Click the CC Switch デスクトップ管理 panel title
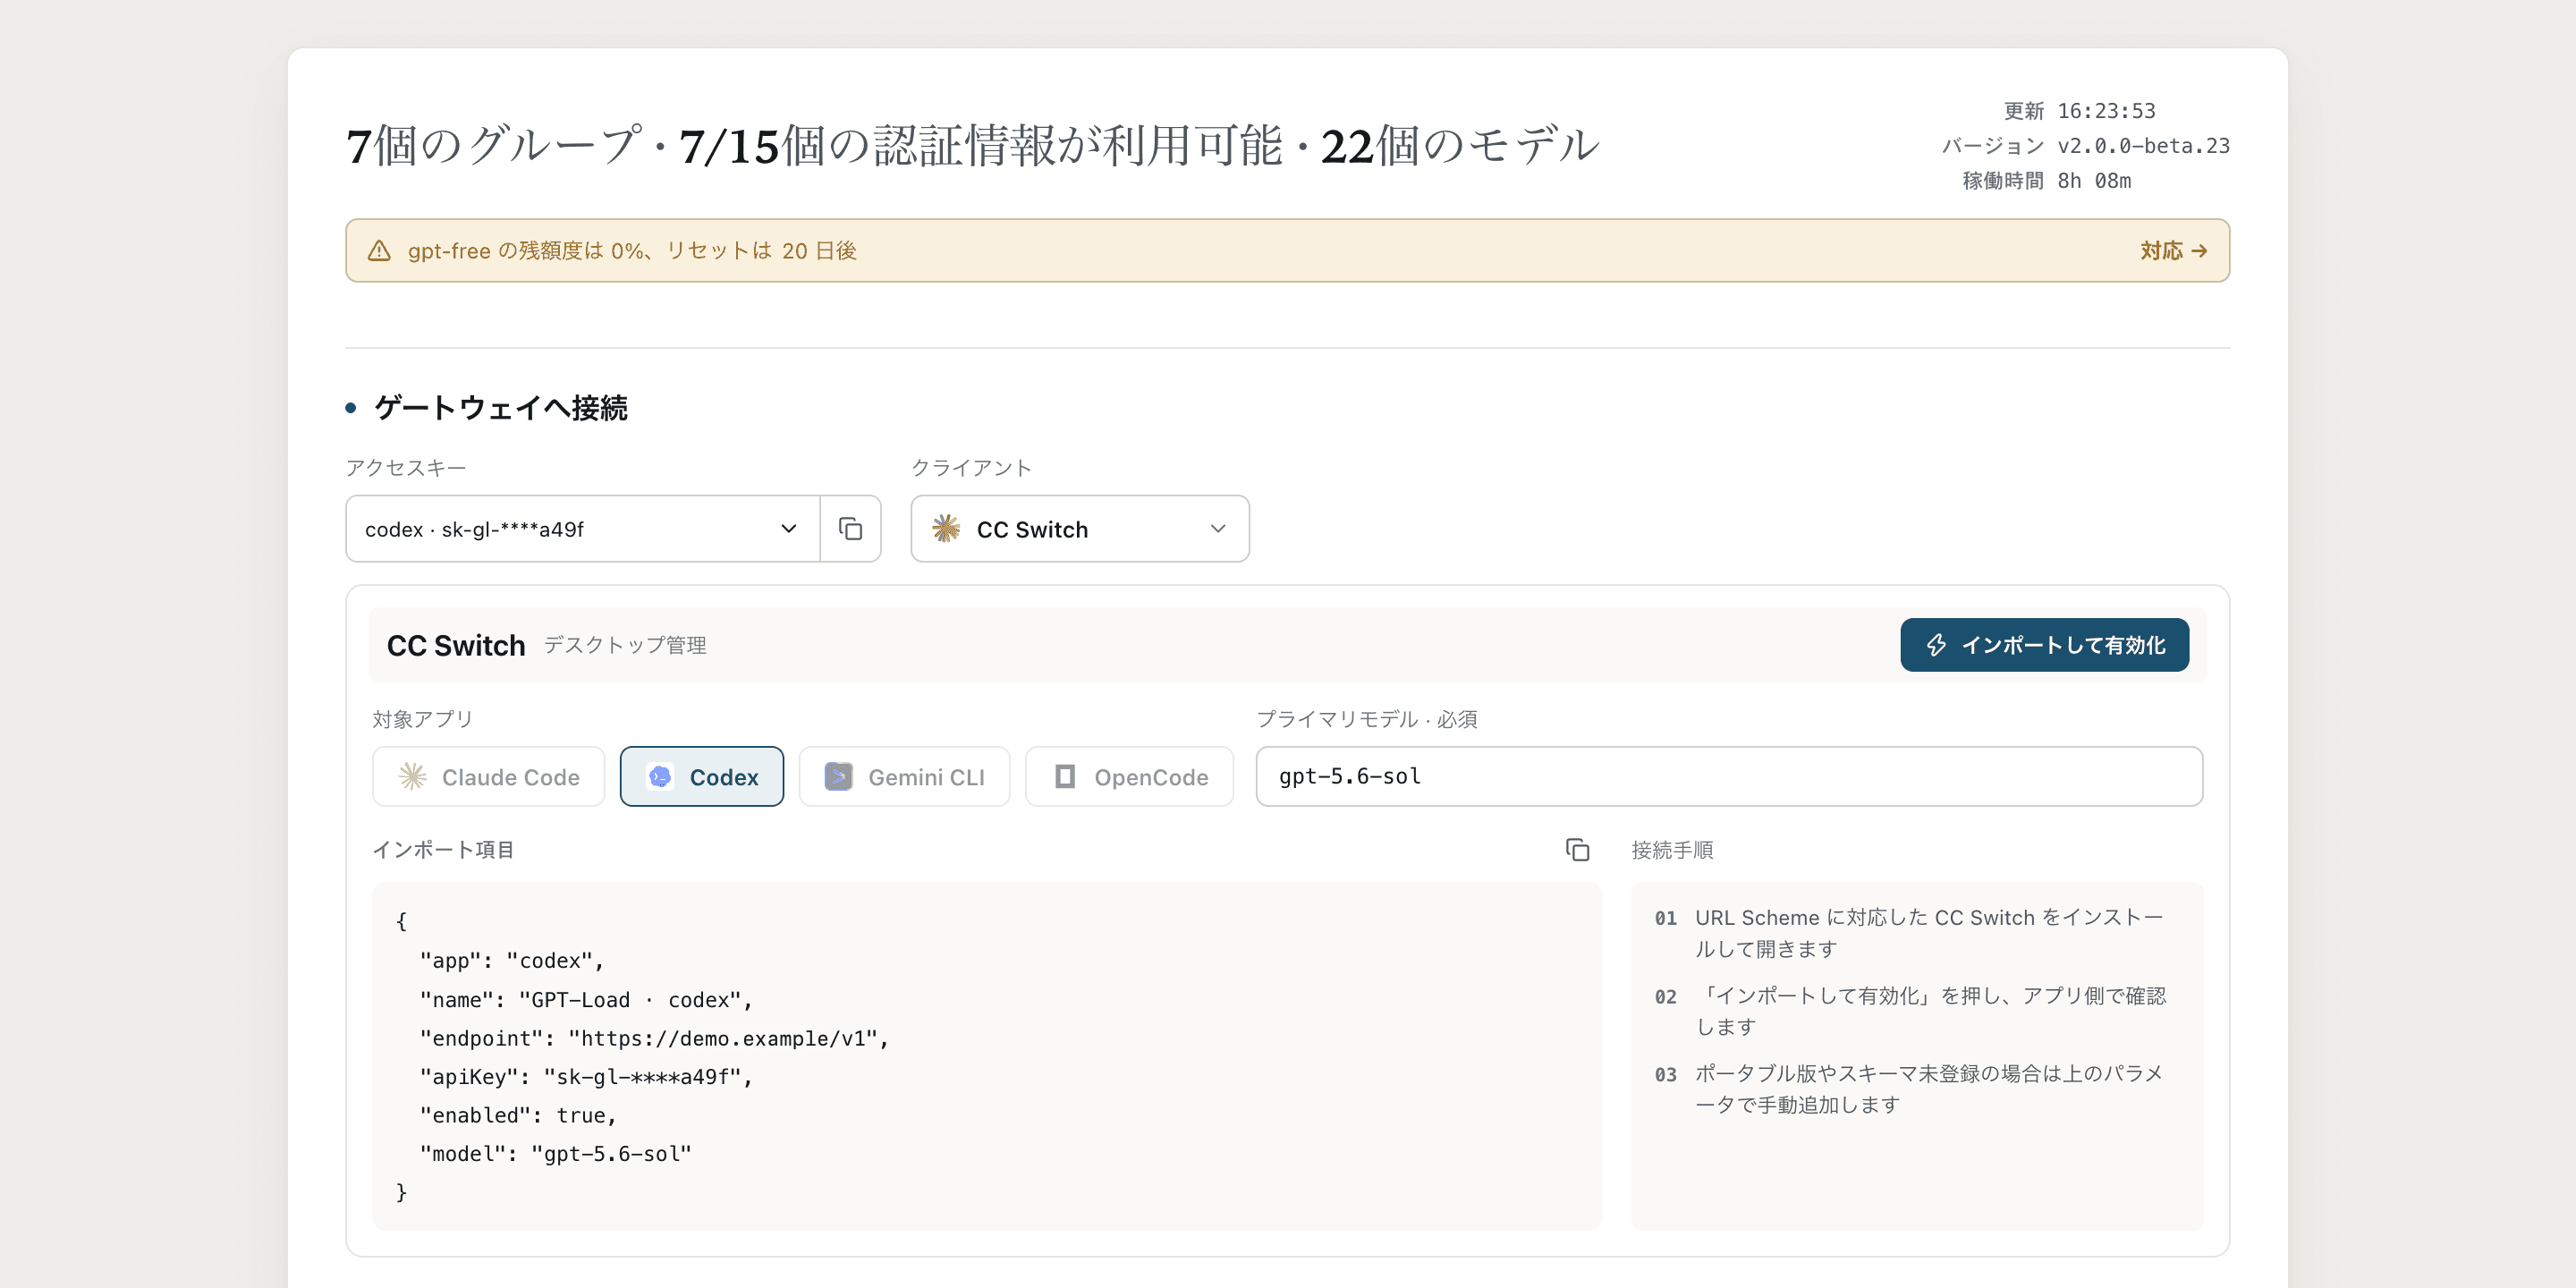This screenshot has width=2576, height=1288. tap(546, 646)
